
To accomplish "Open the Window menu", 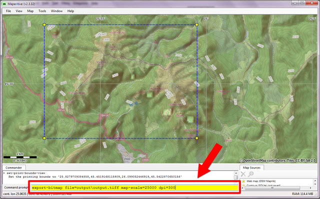I will [x=56, y=11].
